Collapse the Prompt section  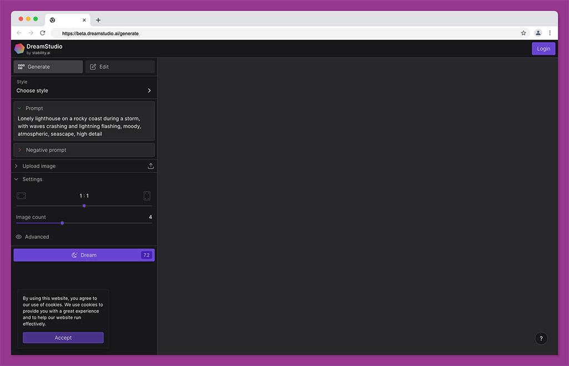pos(19,108)
